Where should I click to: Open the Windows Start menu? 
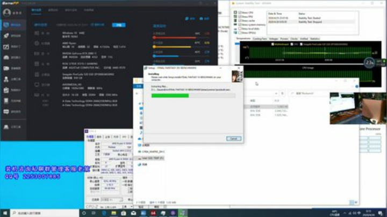(x=5, y=213)
